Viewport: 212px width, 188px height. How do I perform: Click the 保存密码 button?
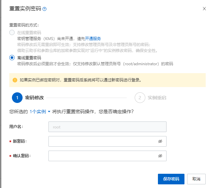171,179
